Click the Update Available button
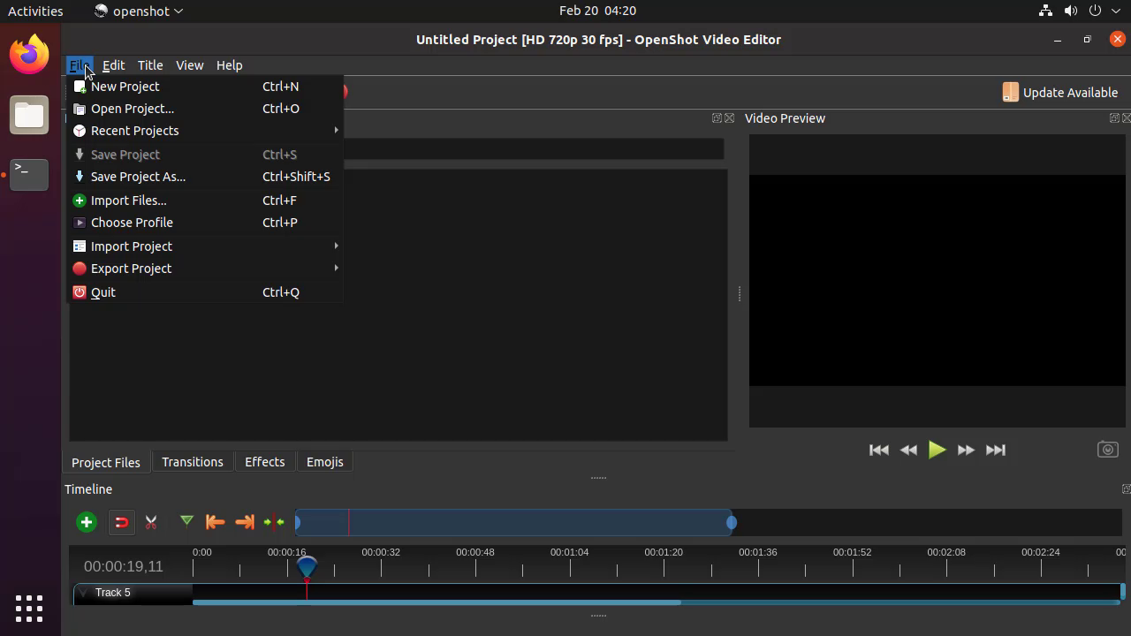 click(x=1060, y=92)
